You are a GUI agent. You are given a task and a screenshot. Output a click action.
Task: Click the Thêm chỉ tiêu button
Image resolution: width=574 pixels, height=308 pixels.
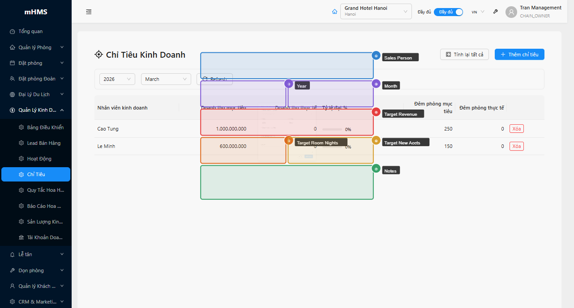coord(519,55)
